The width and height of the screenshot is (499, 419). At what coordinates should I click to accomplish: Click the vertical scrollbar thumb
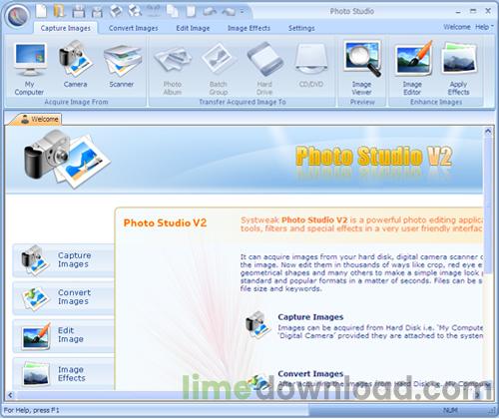[x=488, y=205]
